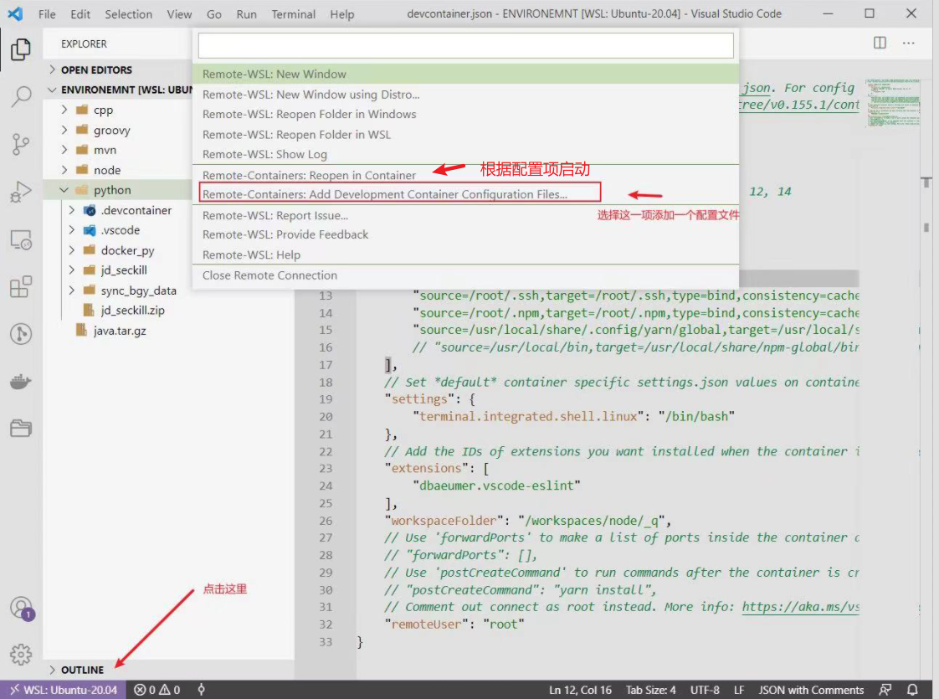Choose Close Remote Connection

coord(466,275)
